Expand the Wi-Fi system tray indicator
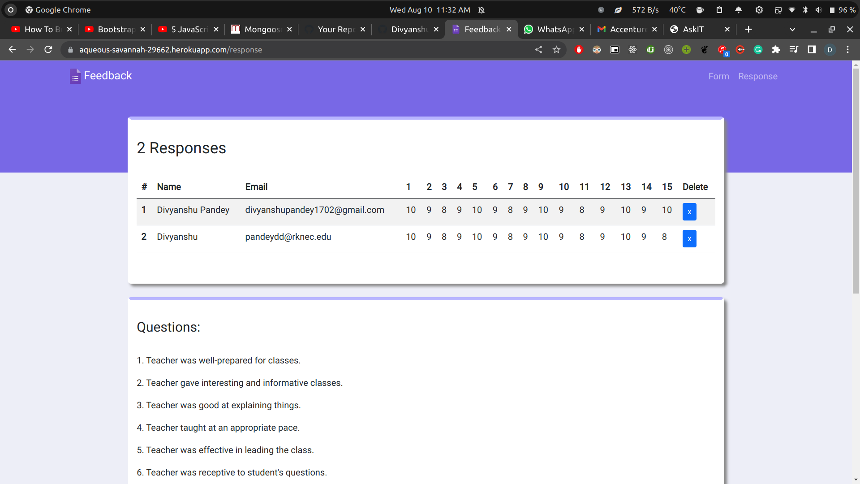The image size is (860, 484). point(792,9)
